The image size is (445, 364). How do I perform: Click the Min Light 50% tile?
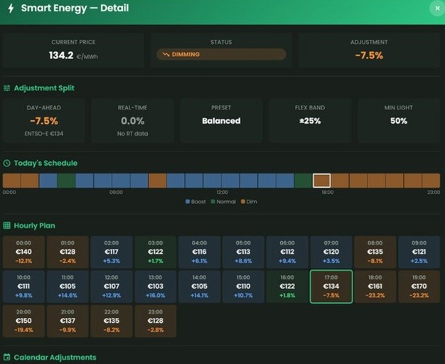[x=398, y=121]
